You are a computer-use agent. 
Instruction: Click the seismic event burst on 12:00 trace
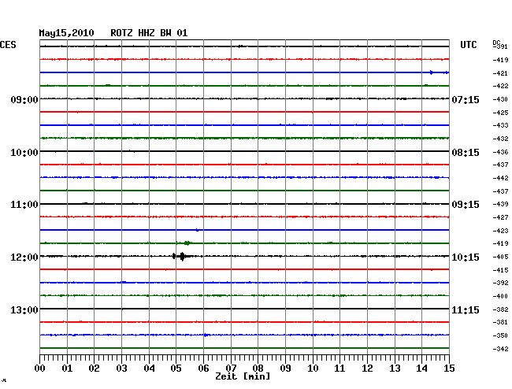click(x=182, y=256)
